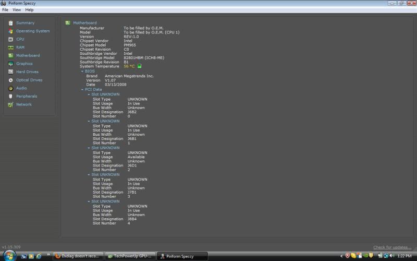Click the Southbridge Model label
Image resolution: width=417 pixels, height=261 pixels.
pyautogui.click(x=97, y=58)
